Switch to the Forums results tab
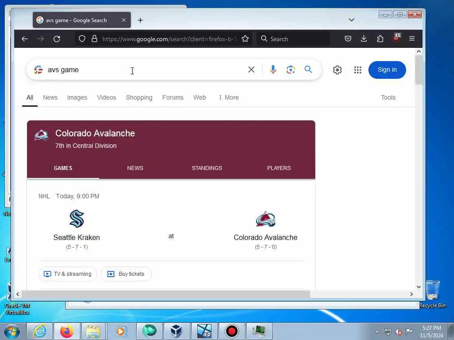Image resolution: width=454 pixels, height=340 pixels. pyautogui.click(x=173, y=97)
